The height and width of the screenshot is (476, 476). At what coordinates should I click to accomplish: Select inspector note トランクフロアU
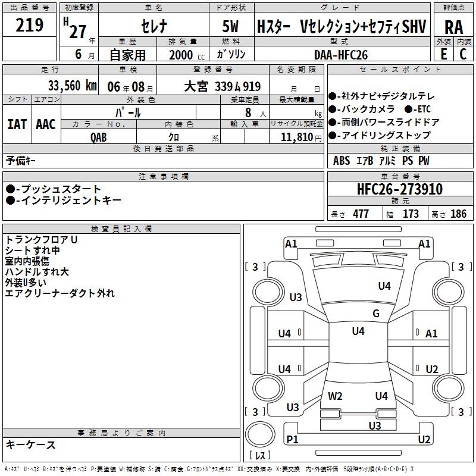(41, 240)
